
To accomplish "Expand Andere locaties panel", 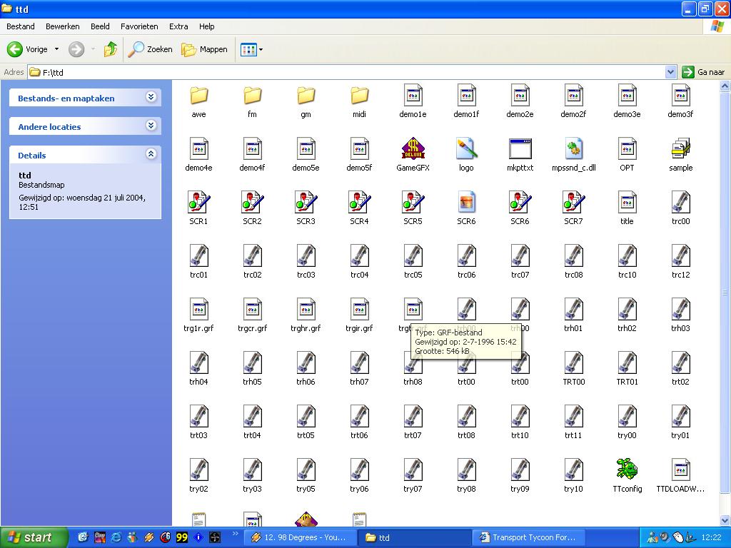I will point(151,126).
